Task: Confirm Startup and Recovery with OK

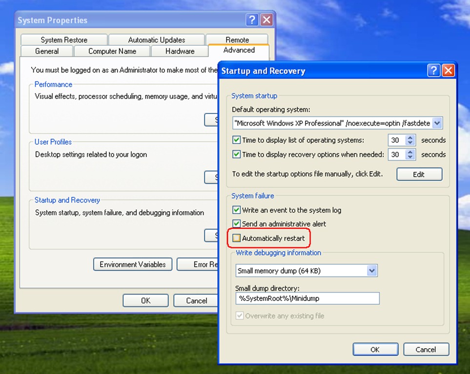Action: 375,349
